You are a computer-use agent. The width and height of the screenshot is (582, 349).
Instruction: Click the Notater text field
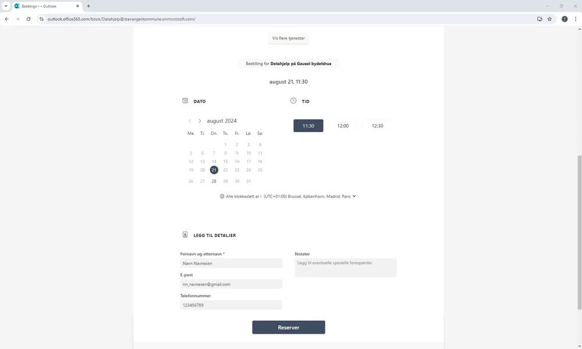pyautogui.click(x=346, y=268)
